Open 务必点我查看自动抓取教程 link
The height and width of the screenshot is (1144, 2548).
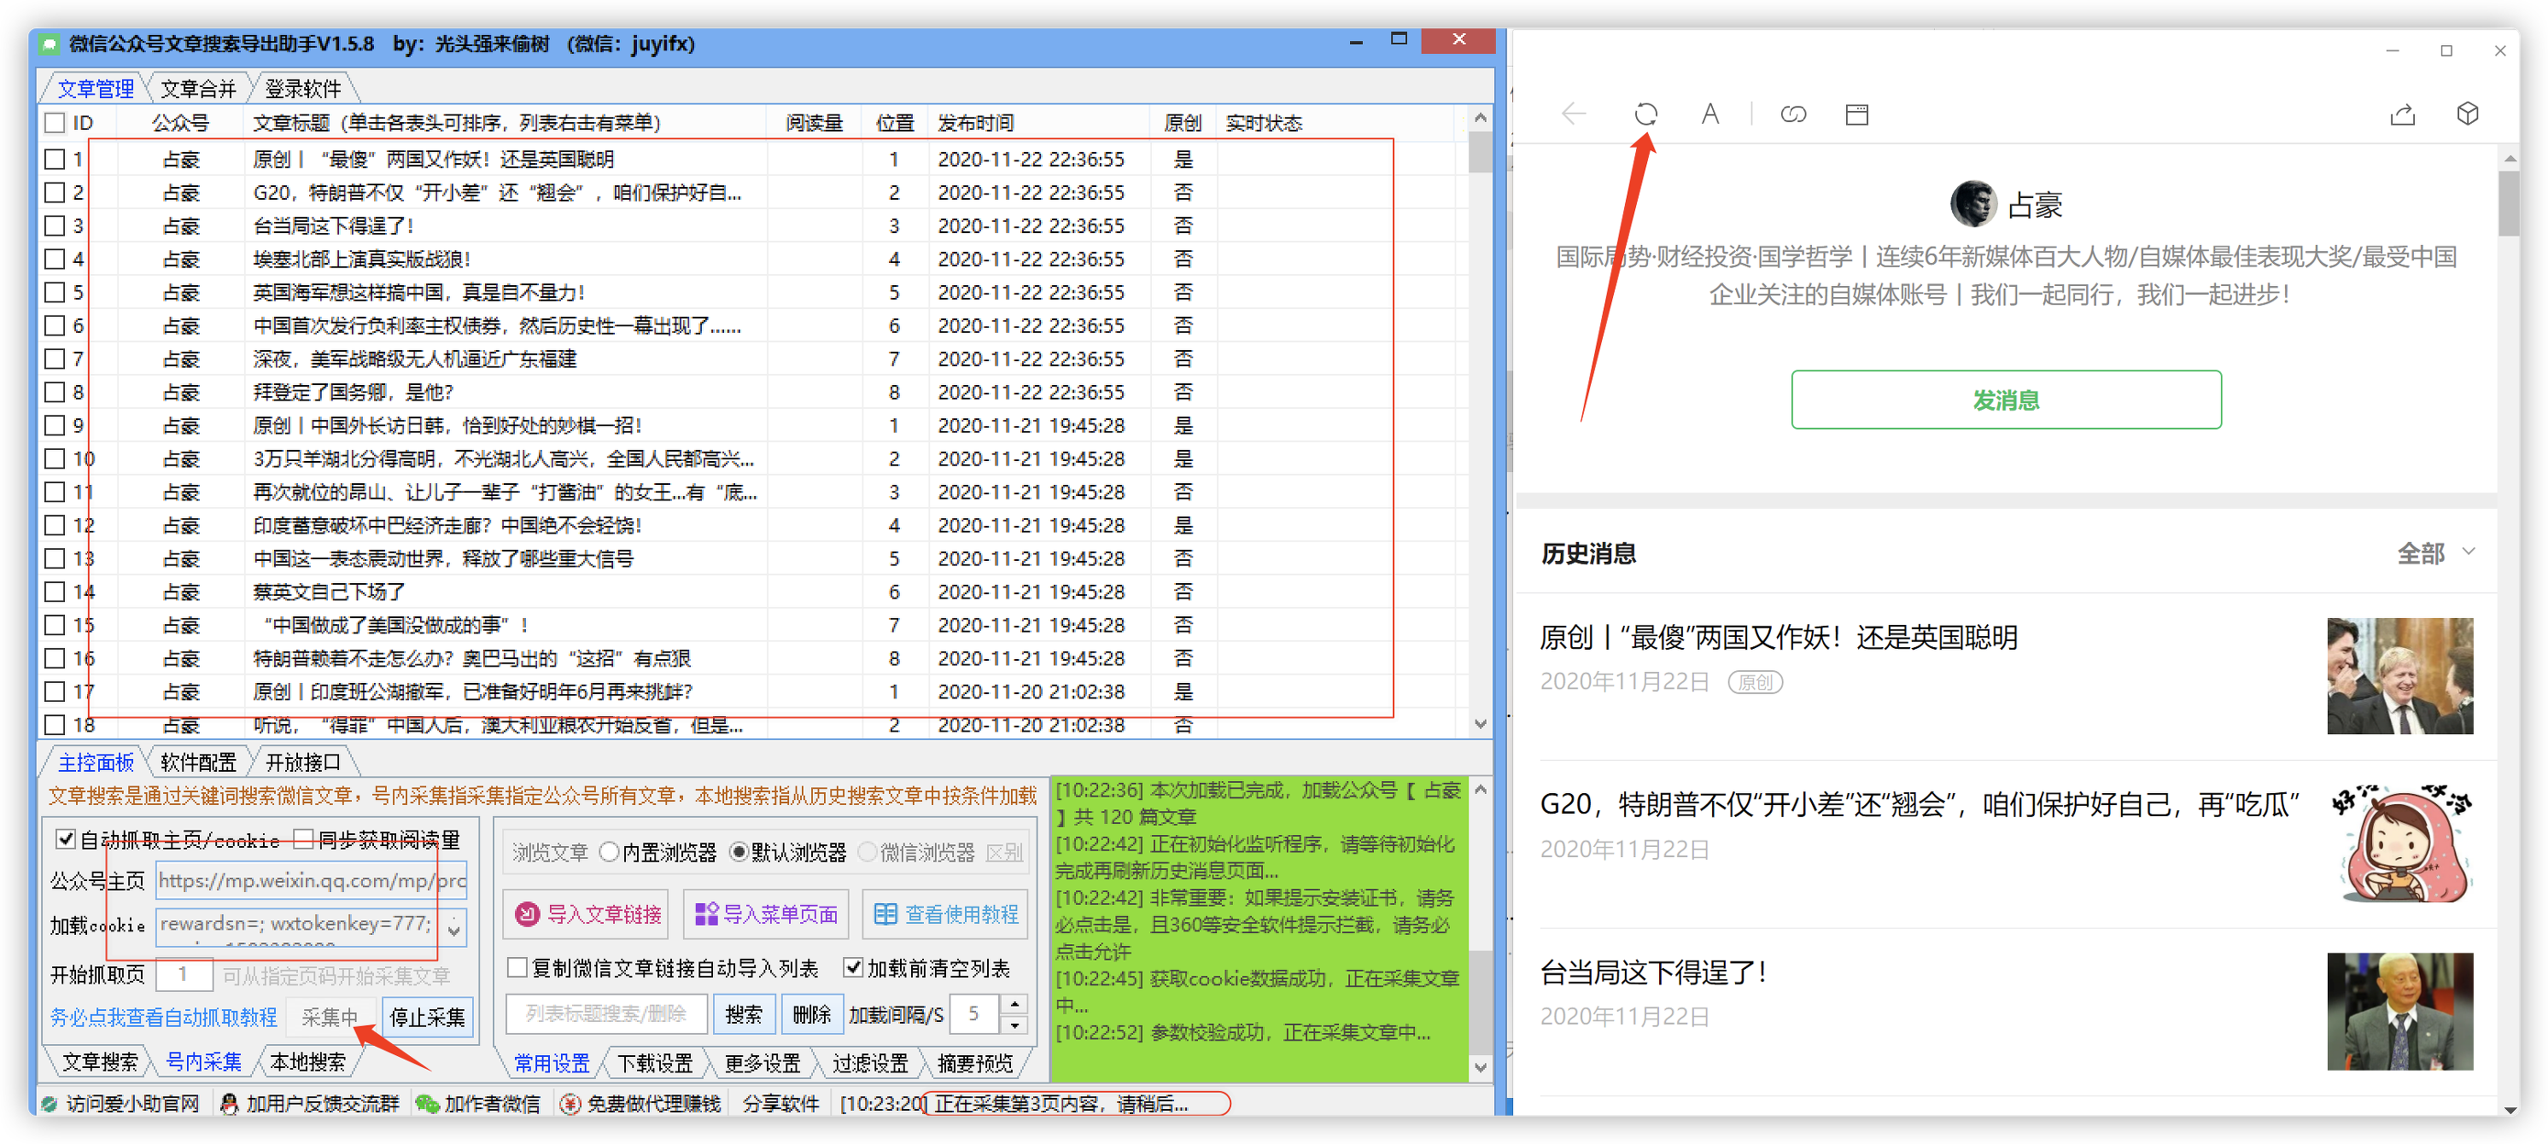coord(163,1017)
